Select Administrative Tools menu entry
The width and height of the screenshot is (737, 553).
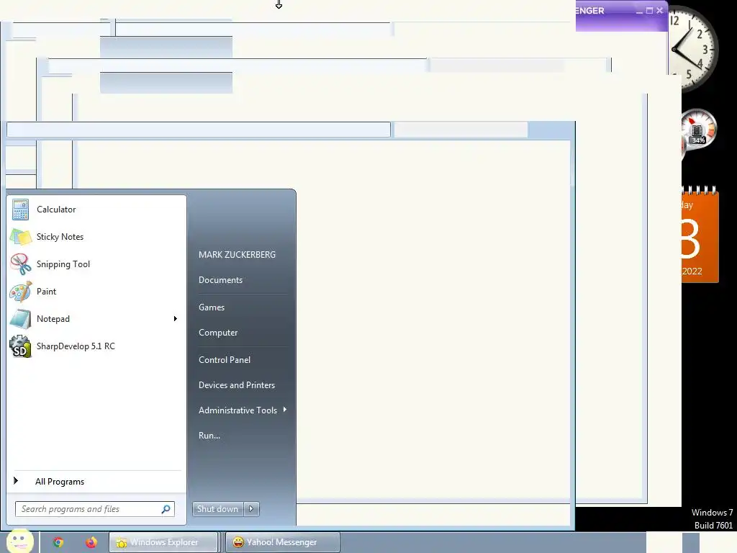coord(242,410)
